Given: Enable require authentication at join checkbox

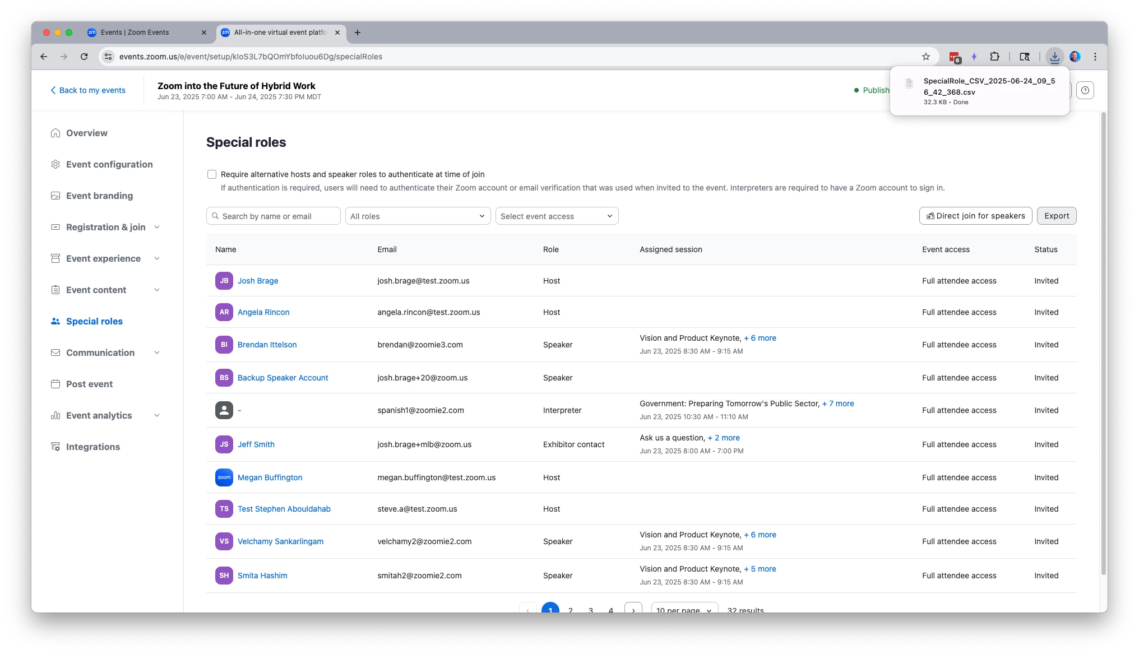Looking at the screenshot, I should coord(212,174).
